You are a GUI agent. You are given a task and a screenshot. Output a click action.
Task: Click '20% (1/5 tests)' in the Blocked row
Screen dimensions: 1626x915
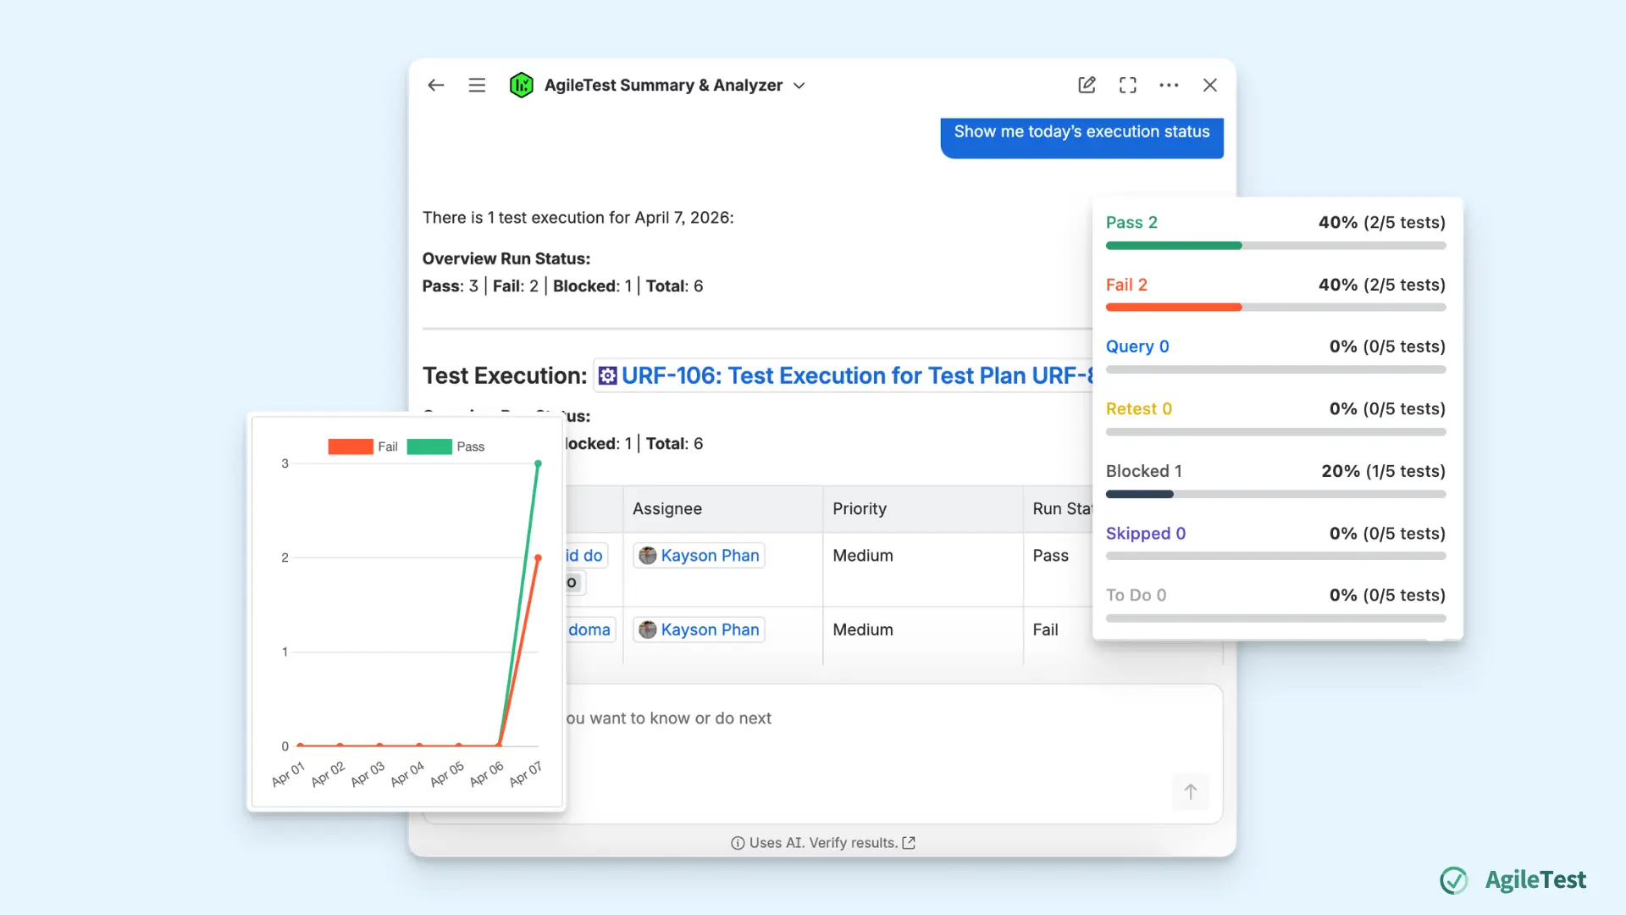pyautogui.click(x=1384, y=471)
